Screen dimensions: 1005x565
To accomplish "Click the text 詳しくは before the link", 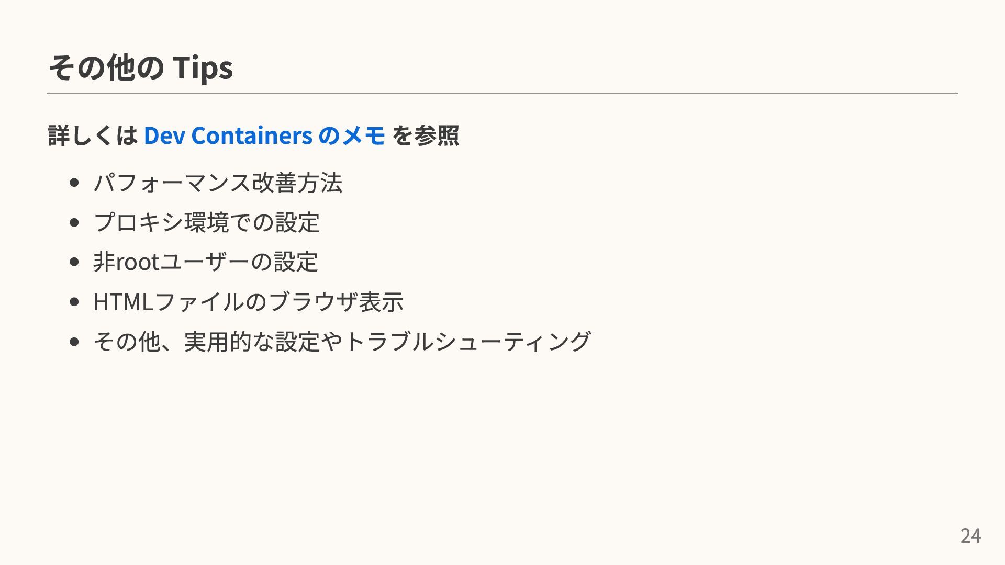I will click(x=93, y=135).
